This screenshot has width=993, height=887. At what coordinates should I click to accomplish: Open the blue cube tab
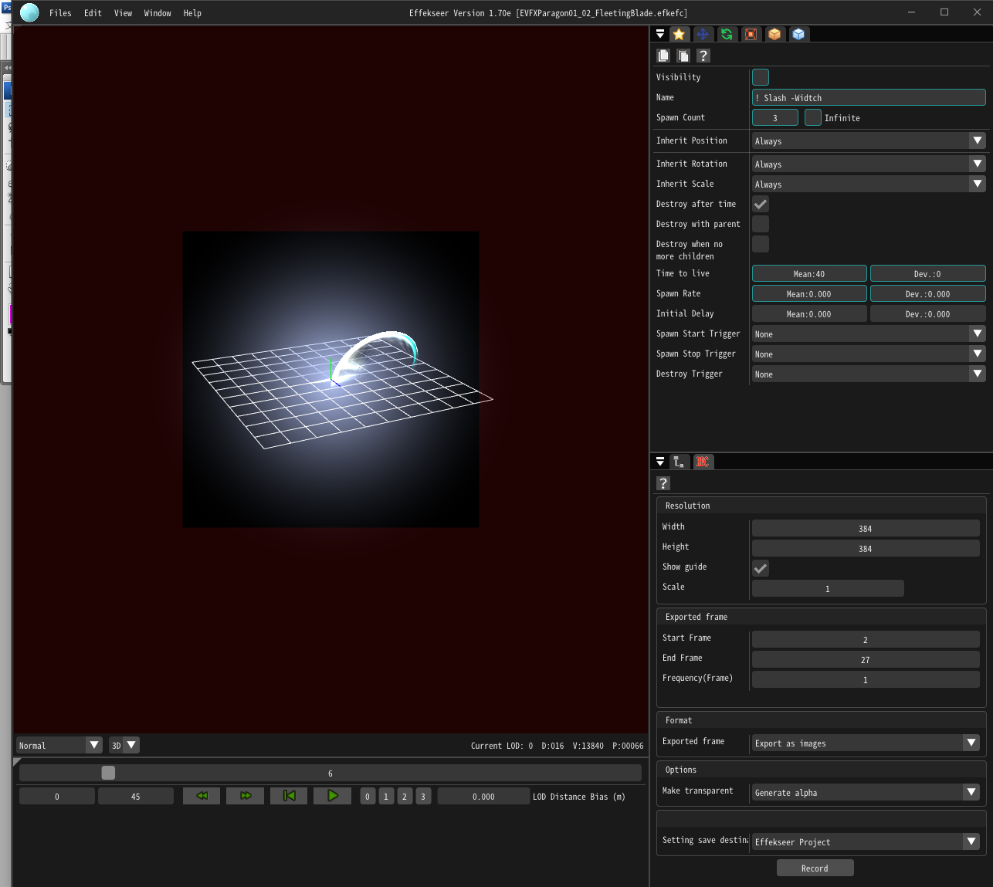click(x=798, y=34)
